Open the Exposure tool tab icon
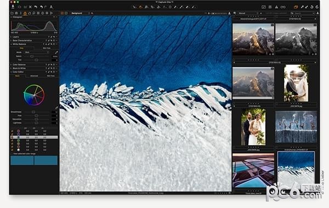 pyautogui.click(x=30, y=13)
